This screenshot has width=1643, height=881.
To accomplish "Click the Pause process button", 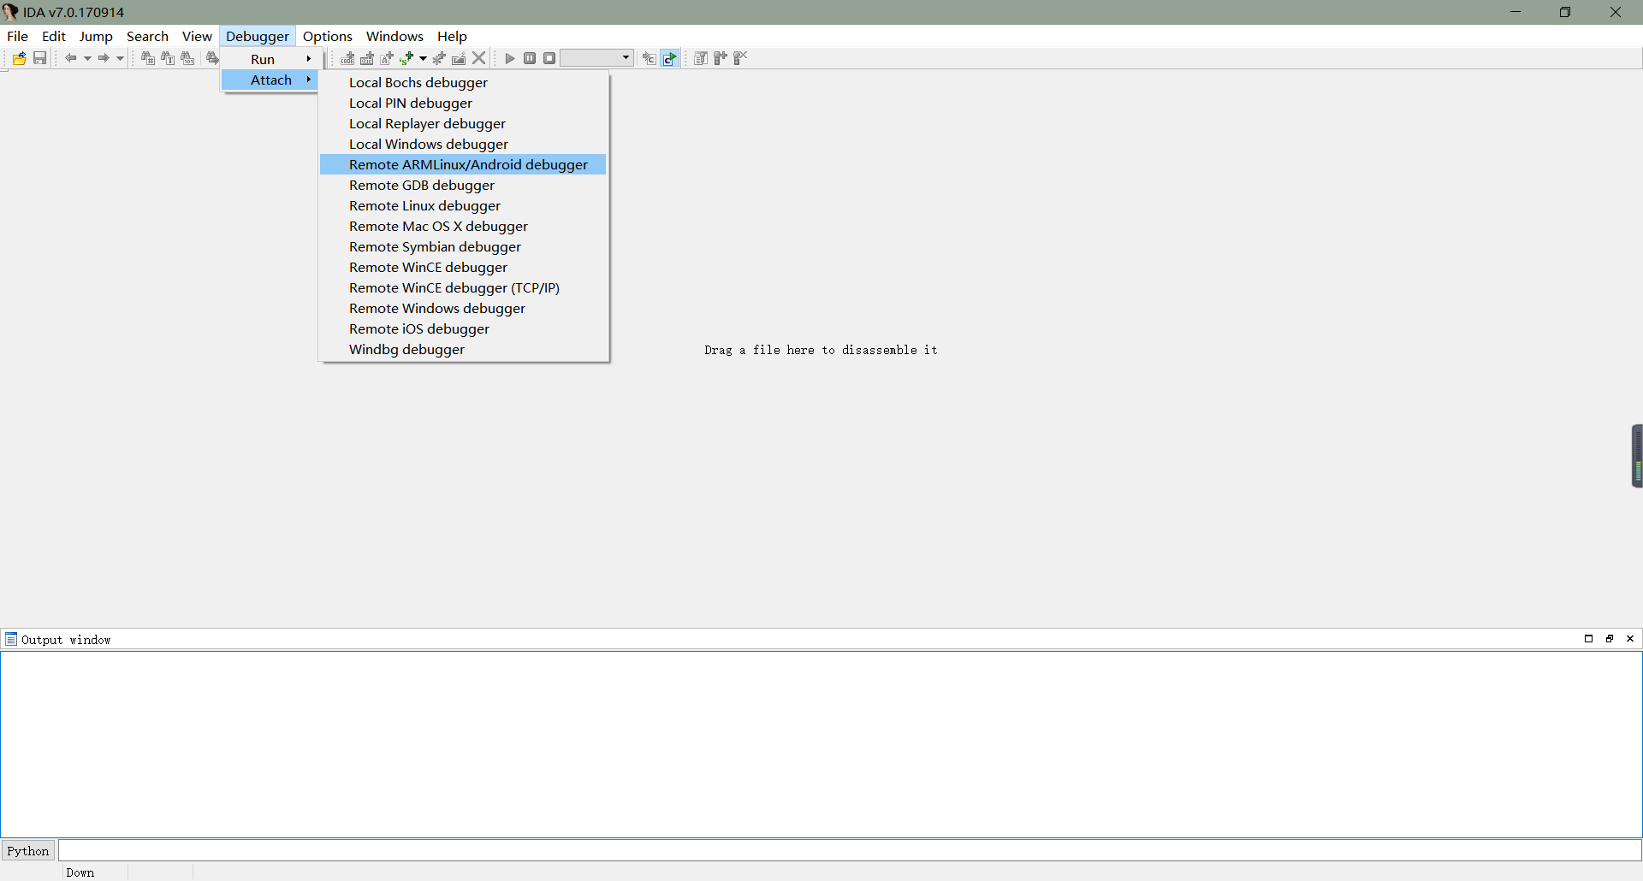I will (530, 58).
